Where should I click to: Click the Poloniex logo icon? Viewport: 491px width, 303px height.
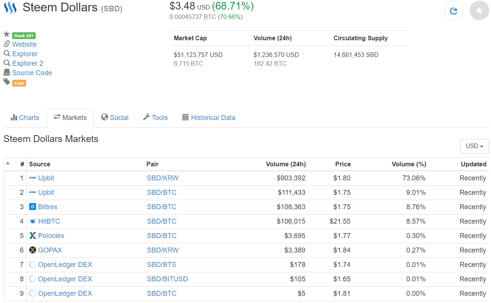33,236
